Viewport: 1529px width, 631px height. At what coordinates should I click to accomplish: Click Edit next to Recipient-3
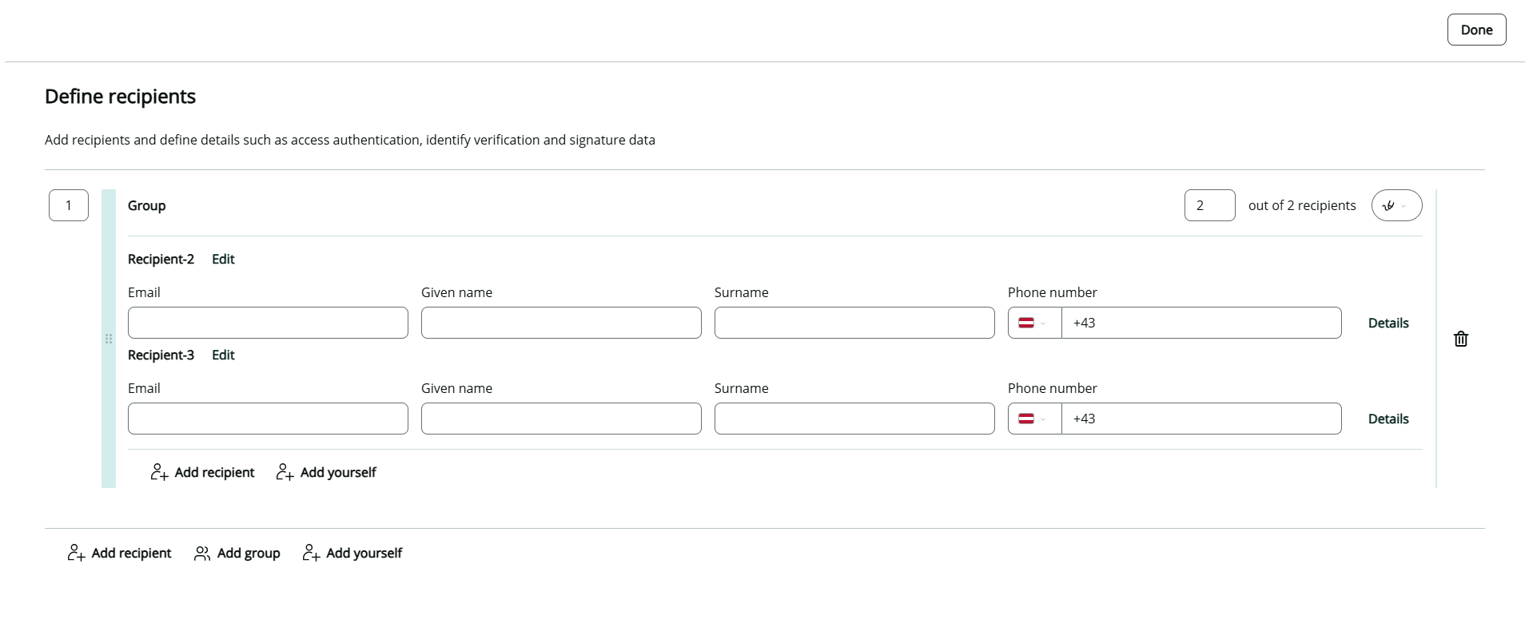[223, 355]
